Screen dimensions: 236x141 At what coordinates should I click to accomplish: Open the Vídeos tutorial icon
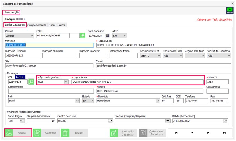pos(229,11)
